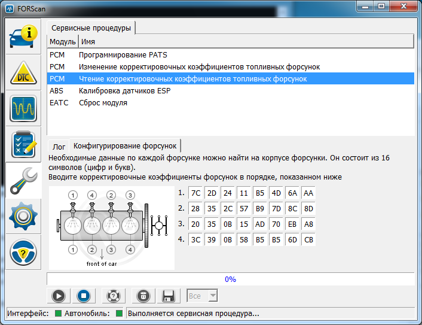
Task: Click injector 4 field '39'
Action: [x=212, y=239]
